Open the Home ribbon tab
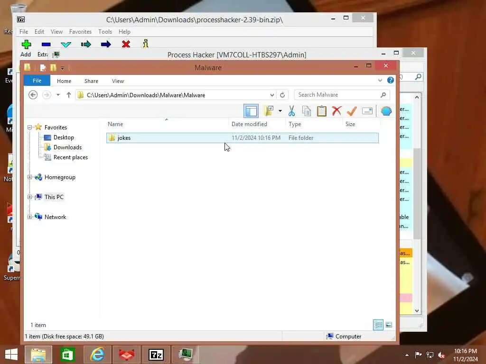This screenshot has height=364, width=486. (64, 81)
